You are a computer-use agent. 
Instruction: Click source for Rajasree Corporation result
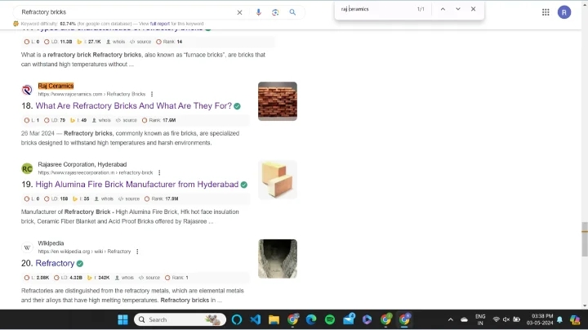pos(129,198)
